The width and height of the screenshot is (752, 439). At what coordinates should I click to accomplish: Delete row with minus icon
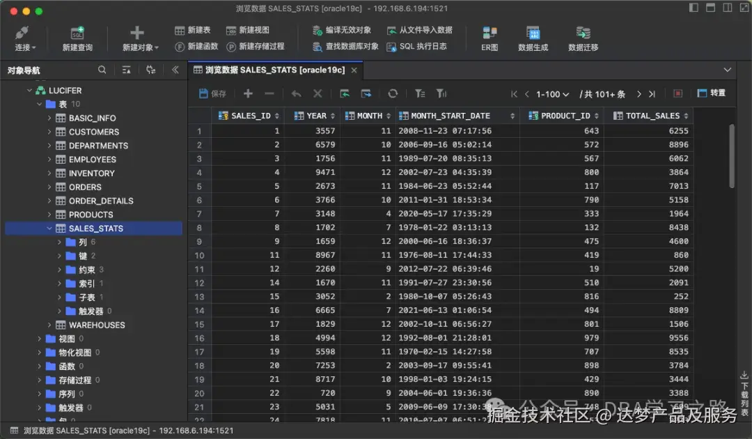(x=269, y=93)
